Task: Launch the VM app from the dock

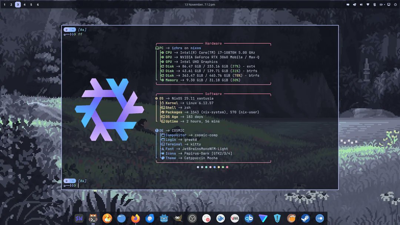Action: [x=235, y=218]
